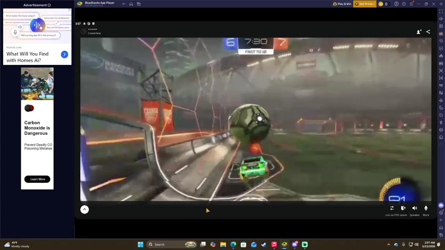Invite a player with the add-person icon
The image size is (445, 250).
pos(419,32)
